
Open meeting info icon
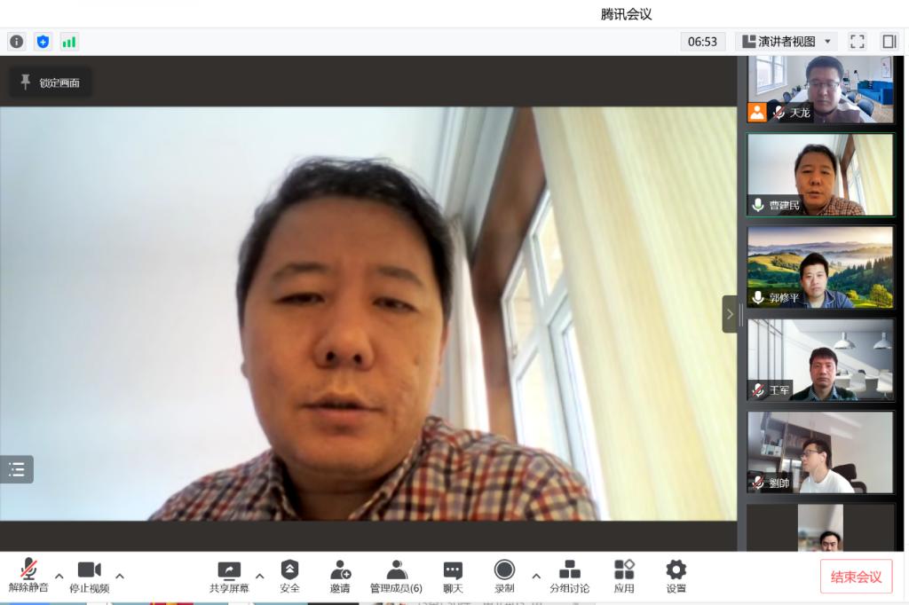point(17,42)
